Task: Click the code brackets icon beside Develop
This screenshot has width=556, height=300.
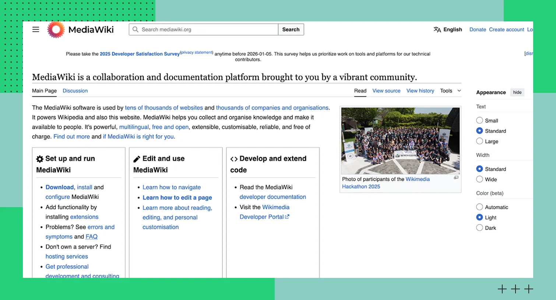Action: pos(234,159)
